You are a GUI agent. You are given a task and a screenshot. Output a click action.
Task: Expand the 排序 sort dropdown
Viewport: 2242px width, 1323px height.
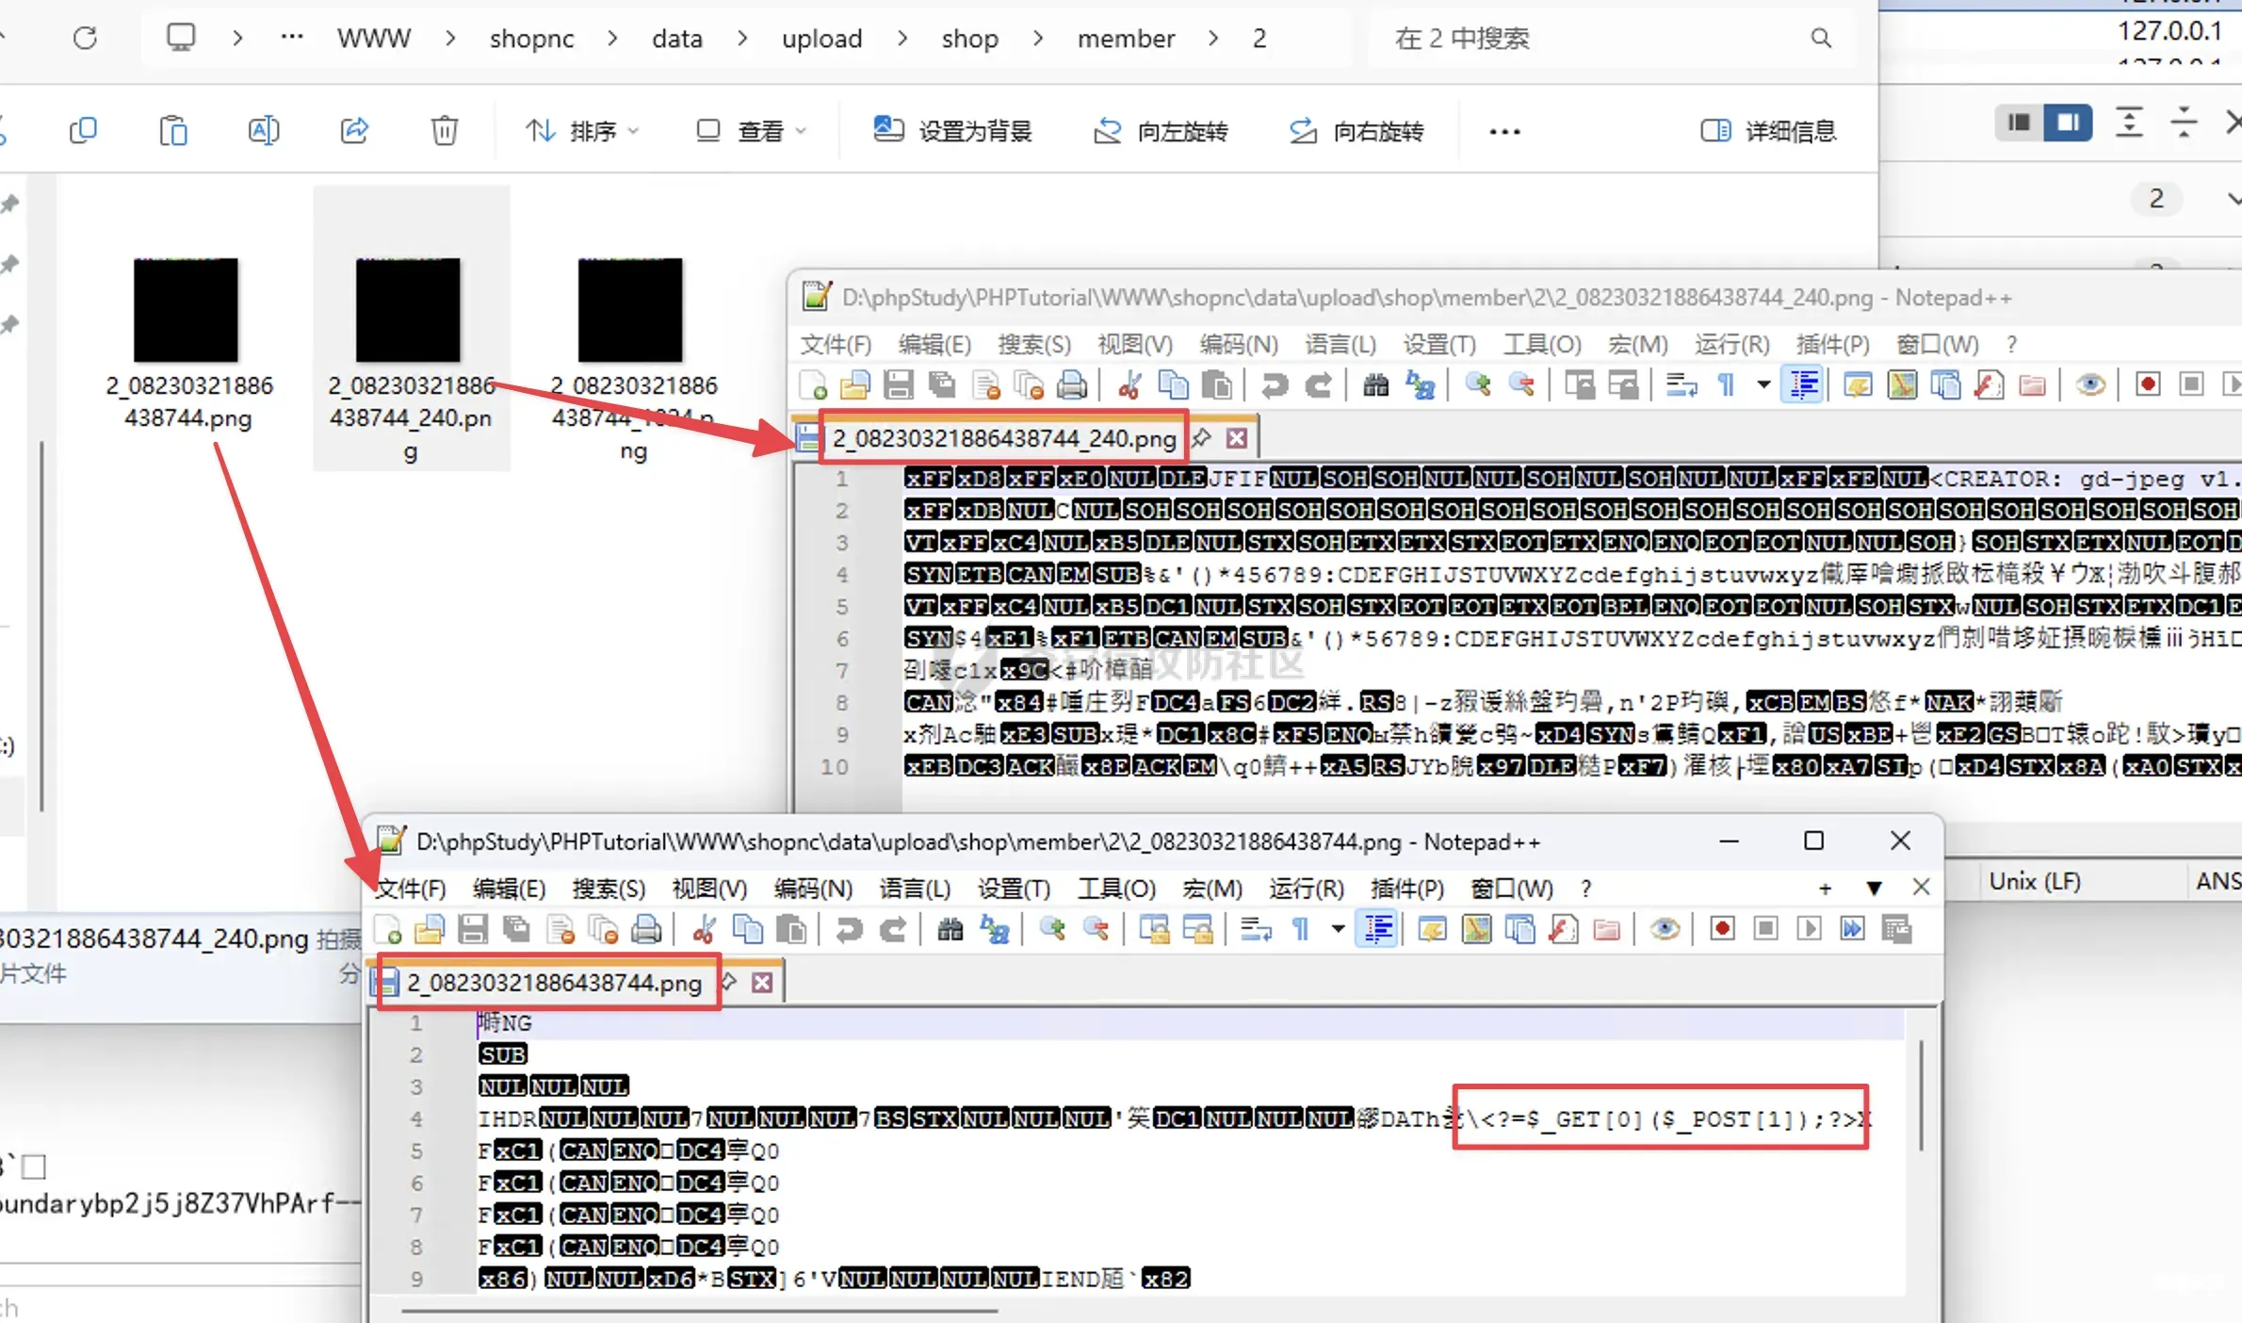click(x=582, y=131)
